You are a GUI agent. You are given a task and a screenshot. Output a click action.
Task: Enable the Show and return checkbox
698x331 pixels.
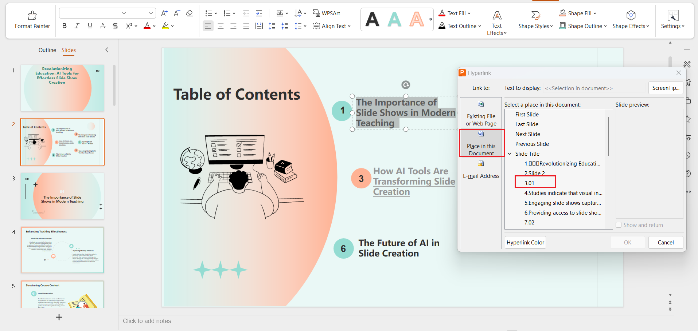coord(619,225)
